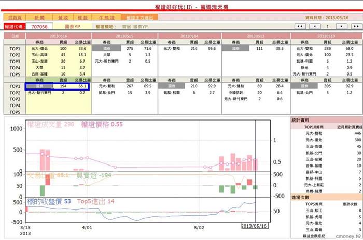The image size is (363, 240).
Task: Click the sell value 194 in highlighted row
Action: (x=63, y=86)
